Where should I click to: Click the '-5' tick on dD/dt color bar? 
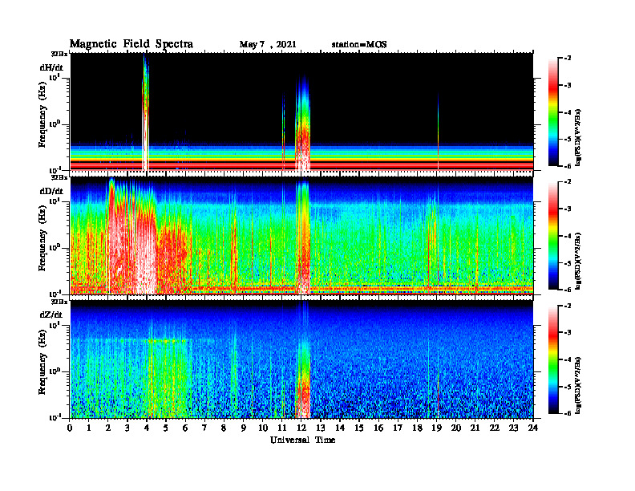[567, 263]
